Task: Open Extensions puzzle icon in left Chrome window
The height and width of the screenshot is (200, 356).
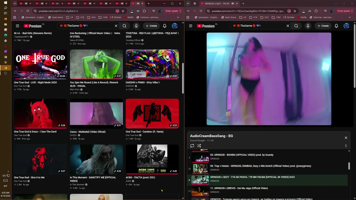Action: click(144, 11)
